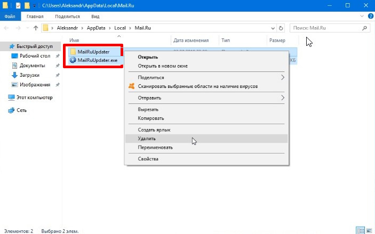Viewport: 375px width, 234px height.
Task: Sort by Дата изменения column header
Action: (191, 41)
